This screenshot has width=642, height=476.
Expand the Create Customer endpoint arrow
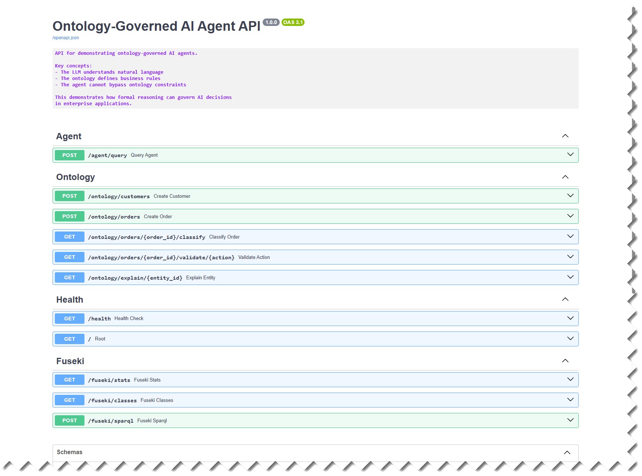click(570, 196)
